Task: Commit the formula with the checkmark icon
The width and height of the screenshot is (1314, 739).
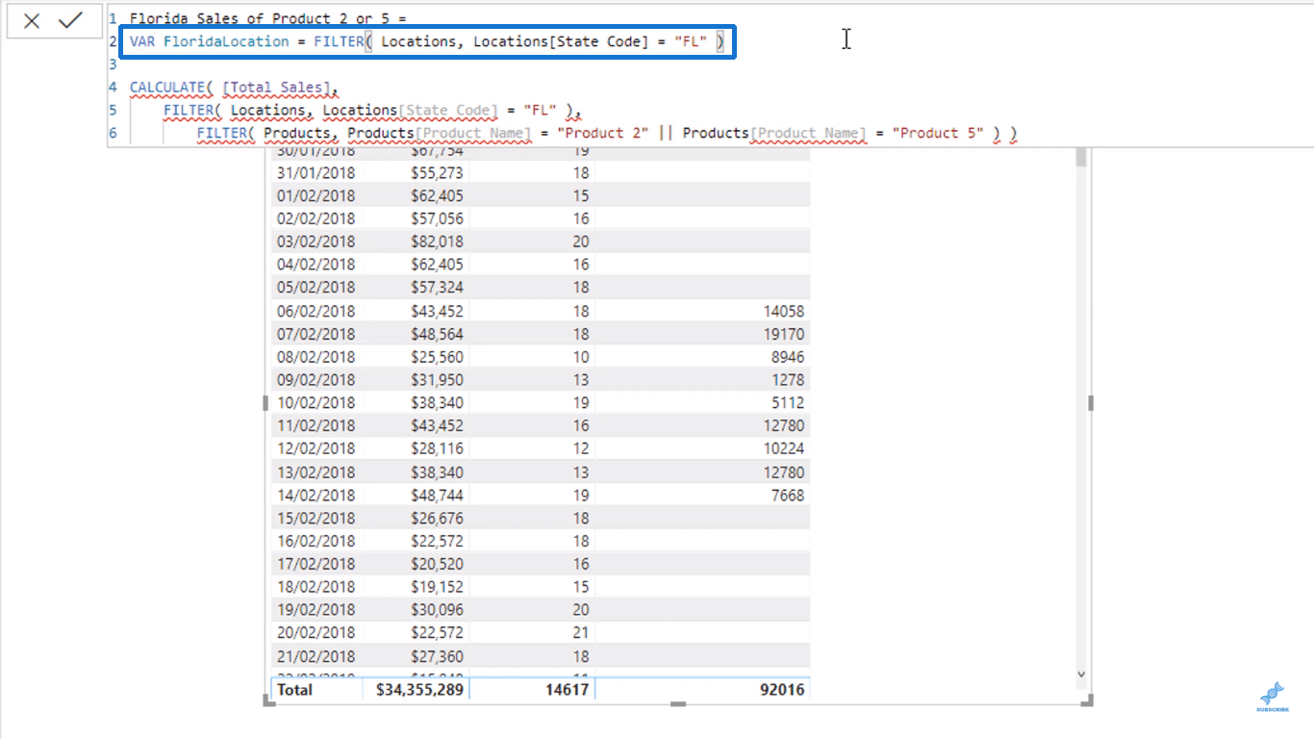Action: click(x=70, y=20)
